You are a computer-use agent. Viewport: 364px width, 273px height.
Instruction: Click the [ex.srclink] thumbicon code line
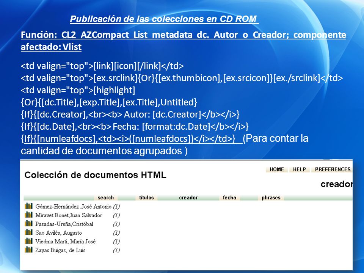click(182, 78)
